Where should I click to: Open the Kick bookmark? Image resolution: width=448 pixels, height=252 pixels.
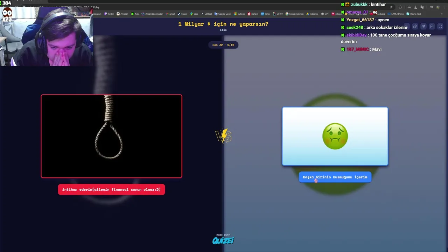[135, 14]
